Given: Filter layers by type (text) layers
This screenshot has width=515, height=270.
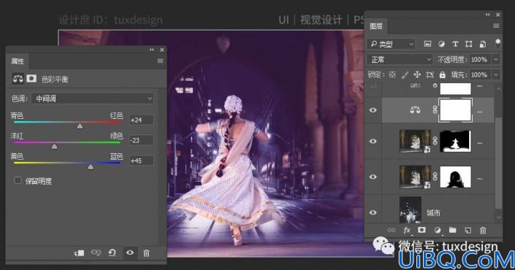Looking at the screenshot, I should (x=455, y=44).
